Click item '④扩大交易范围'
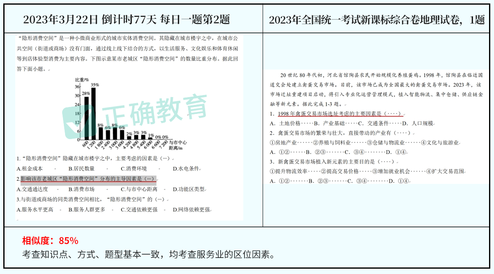 pyautogui.click(x=445, y=172)
